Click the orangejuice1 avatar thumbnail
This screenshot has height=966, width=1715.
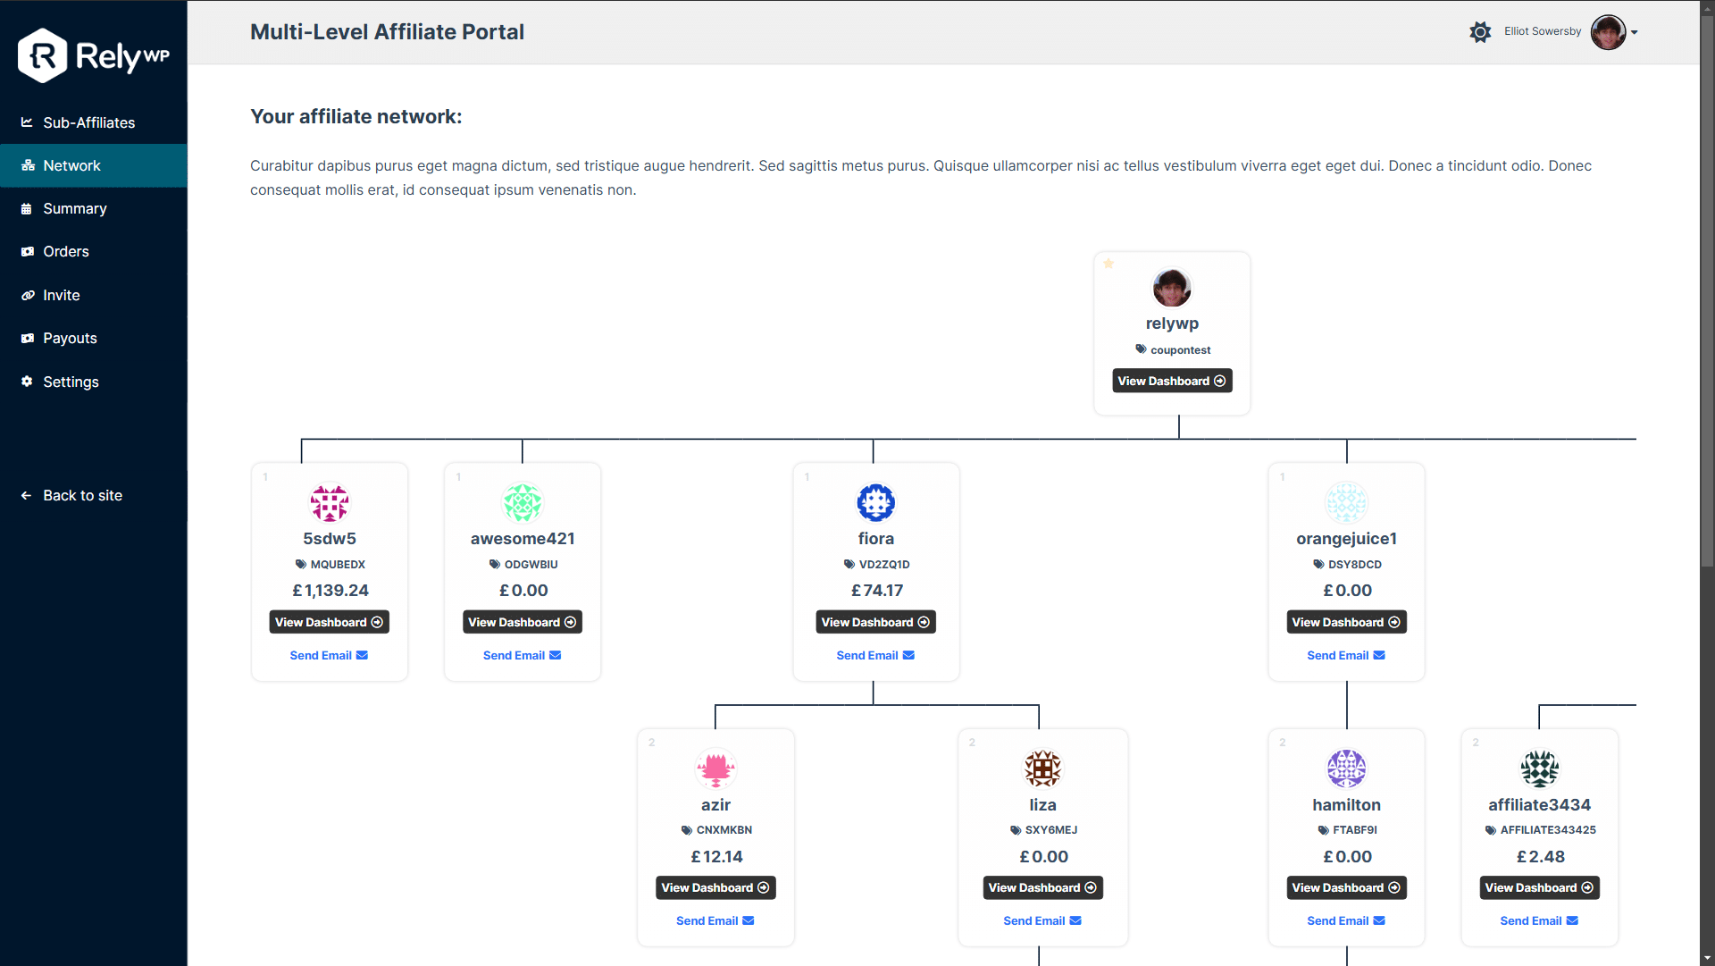(1347, 502)
